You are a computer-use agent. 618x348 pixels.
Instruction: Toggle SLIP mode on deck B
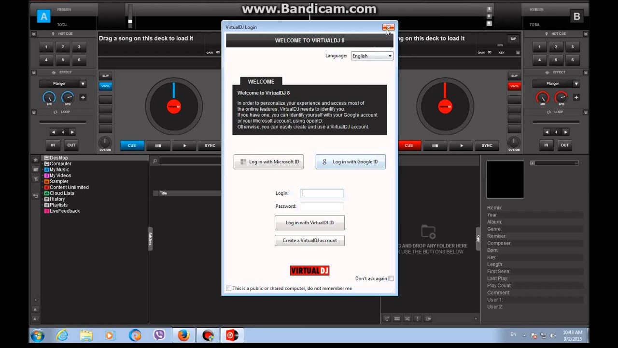click(x=514, y=76)
